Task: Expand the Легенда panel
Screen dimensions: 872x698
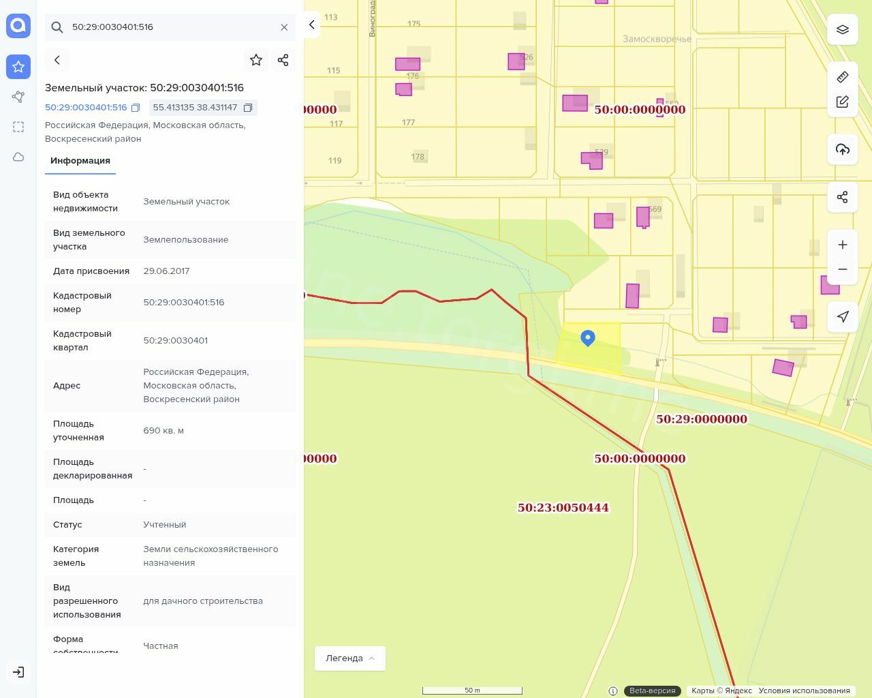Action: point(349,658)
